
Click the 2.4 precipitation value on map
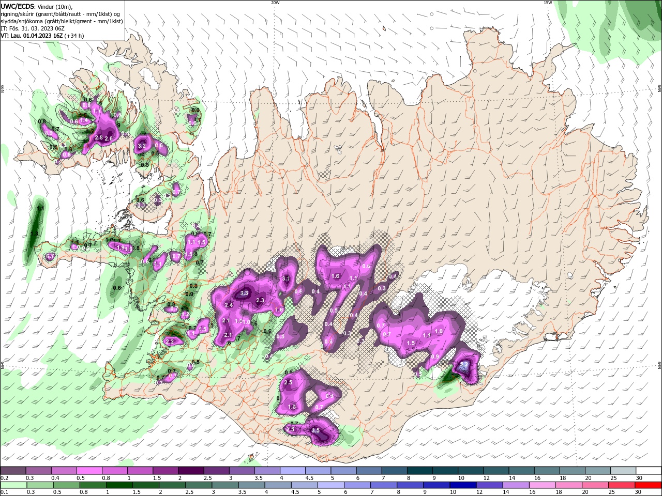point(229,305)
